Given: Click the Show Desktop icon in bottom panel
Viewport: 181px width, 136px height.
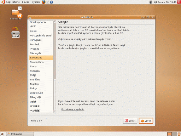Looking at the screenshot, I should tap(2, 134).
